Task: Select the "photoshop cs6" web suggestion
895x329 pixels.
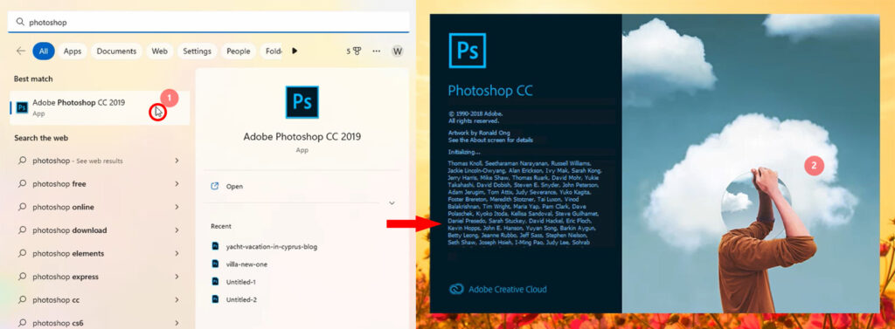Action: [x=99, y=323]
